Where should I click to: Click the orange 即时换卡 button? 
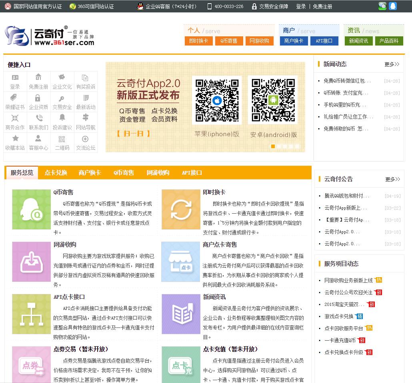(198, 41)
